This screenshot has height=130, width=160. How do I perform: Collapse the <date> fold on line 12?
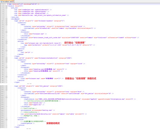pos(7,24)
